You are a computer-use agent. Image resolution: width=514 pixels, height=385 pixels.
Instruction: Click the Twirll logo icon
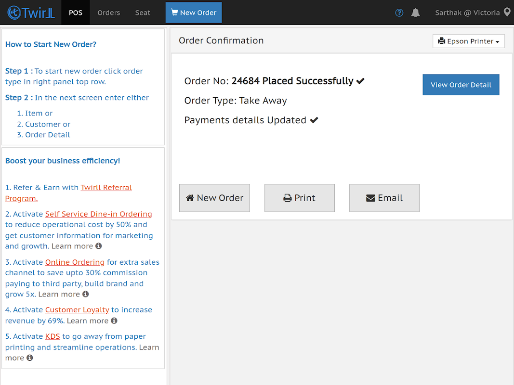point(14,13)
